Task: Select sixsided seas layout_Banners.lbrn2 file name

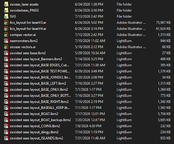Action: pyautogui.click(x=36, y=59)
